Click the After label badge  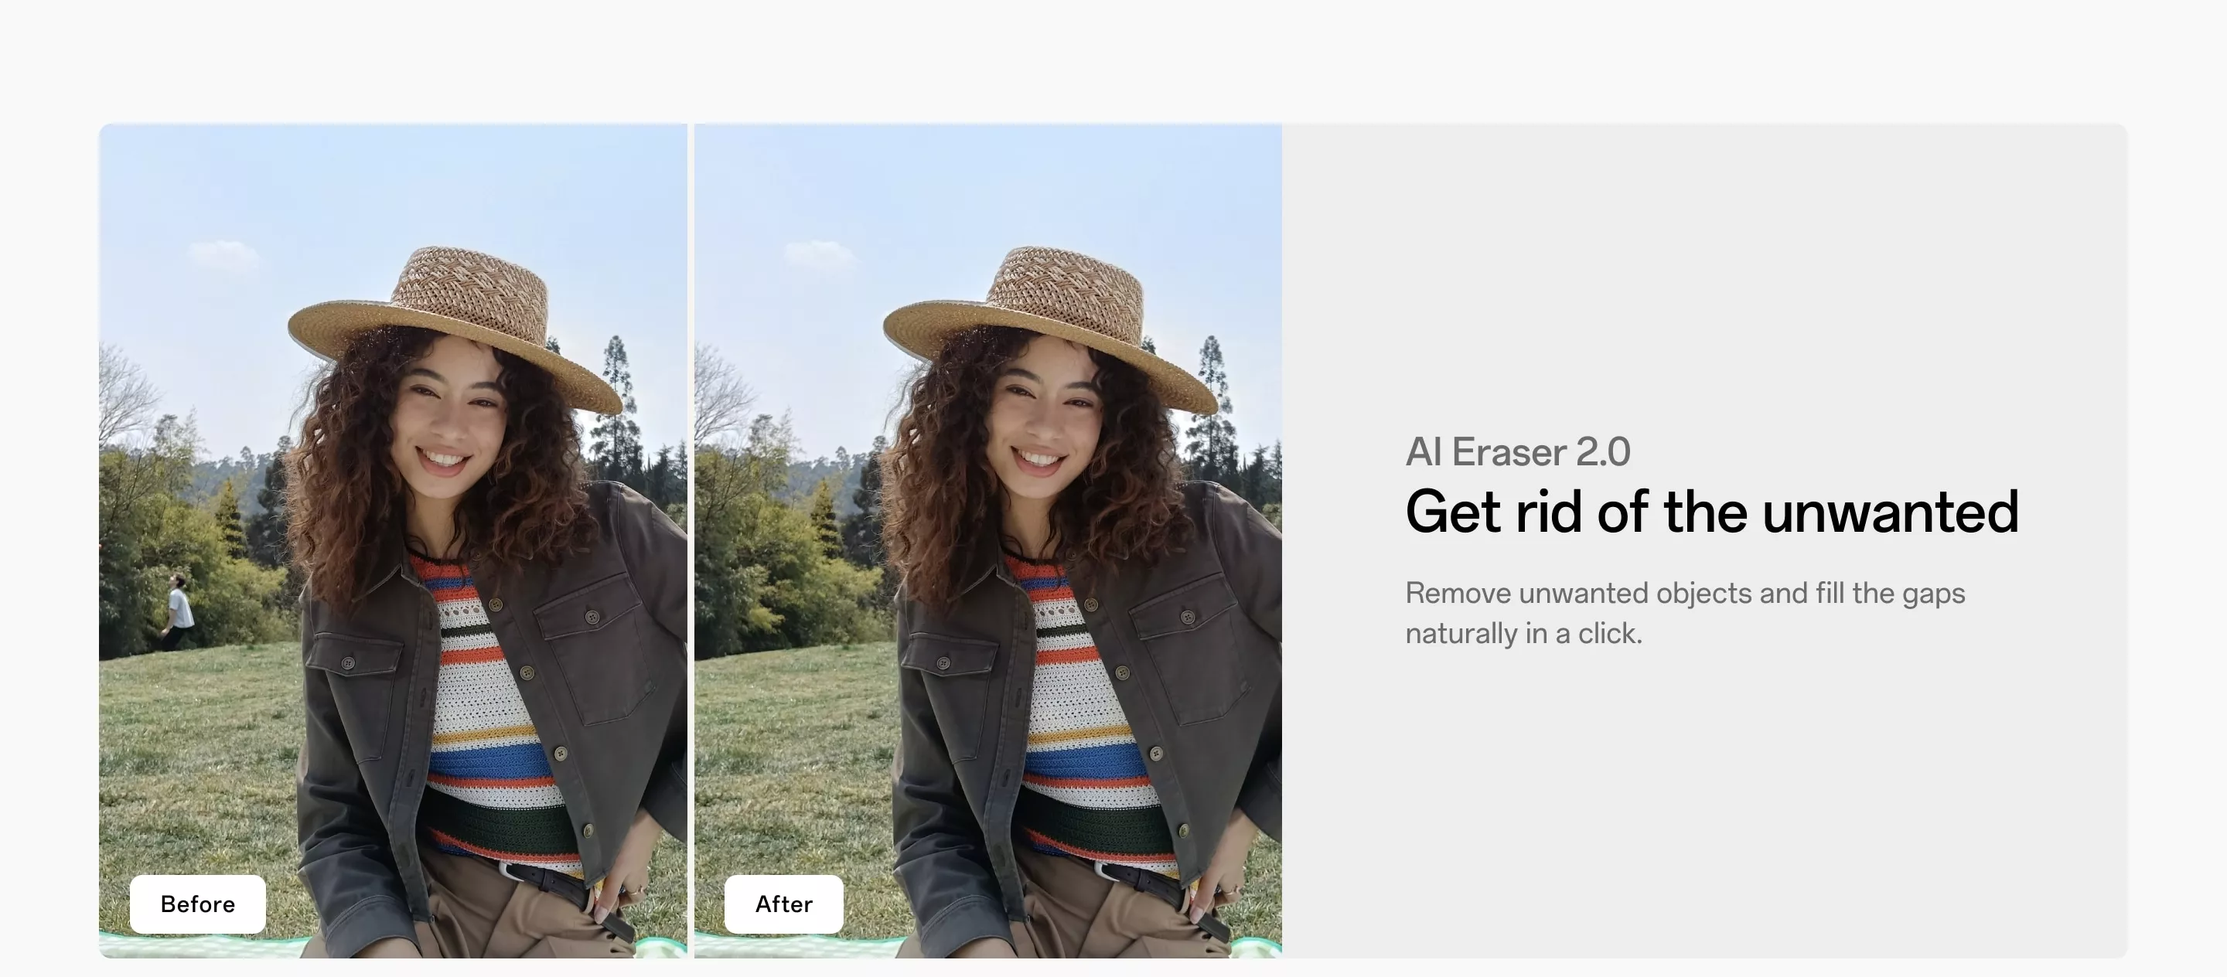coord(783,904)
